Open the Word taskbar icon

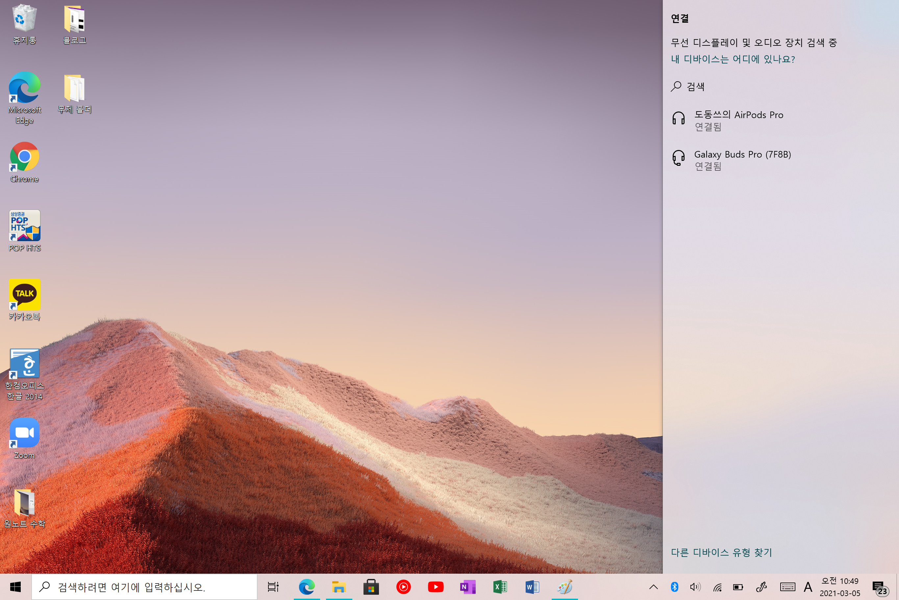point(532,587)
